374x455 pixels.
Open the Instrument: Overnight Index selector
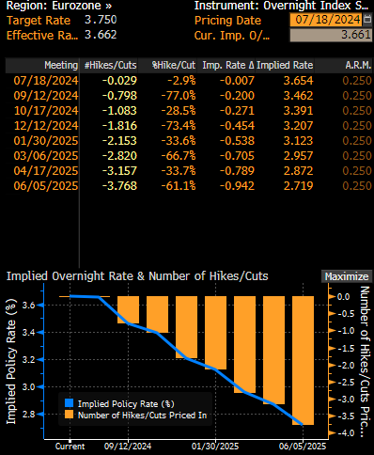[281, 6]
